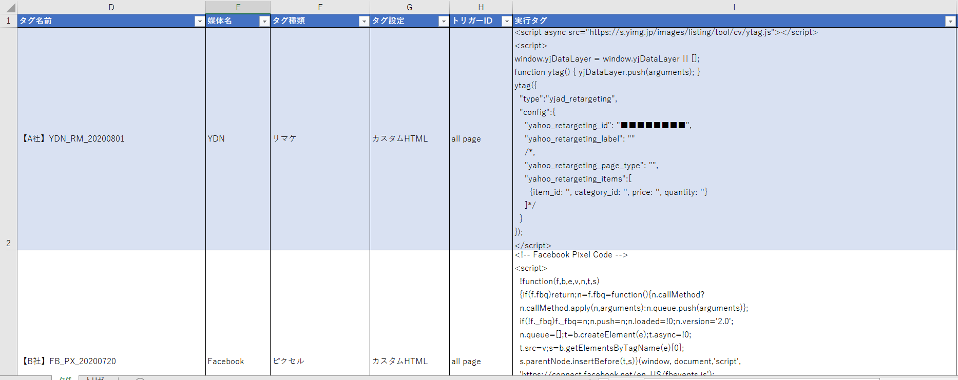Click the window.yjDataLayer code line
The width and height of the screenshot is (958, 380).
pyautogui.click(x=607, y=59)
